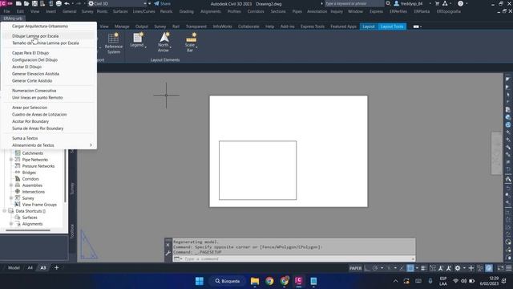Switch to the A3 layout tab
The image size is (513, 289).
[42, 267]
